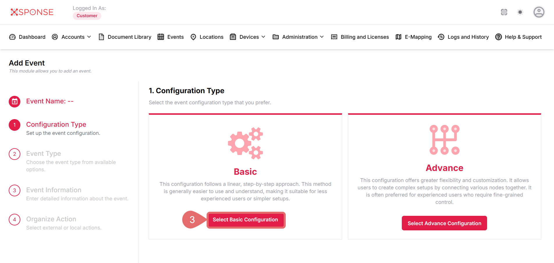554x263 pixels.
Task: Select step 2 Event Type
Action: pyautogui.click(x=44, y=153)
